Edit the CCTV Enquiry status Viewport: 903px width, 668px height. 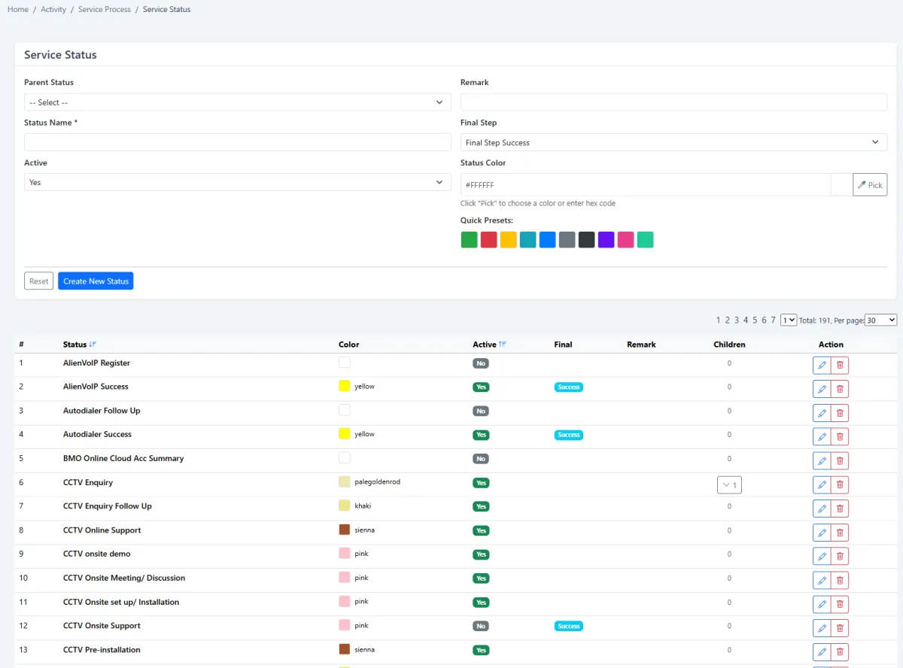[x=822, y=485]
